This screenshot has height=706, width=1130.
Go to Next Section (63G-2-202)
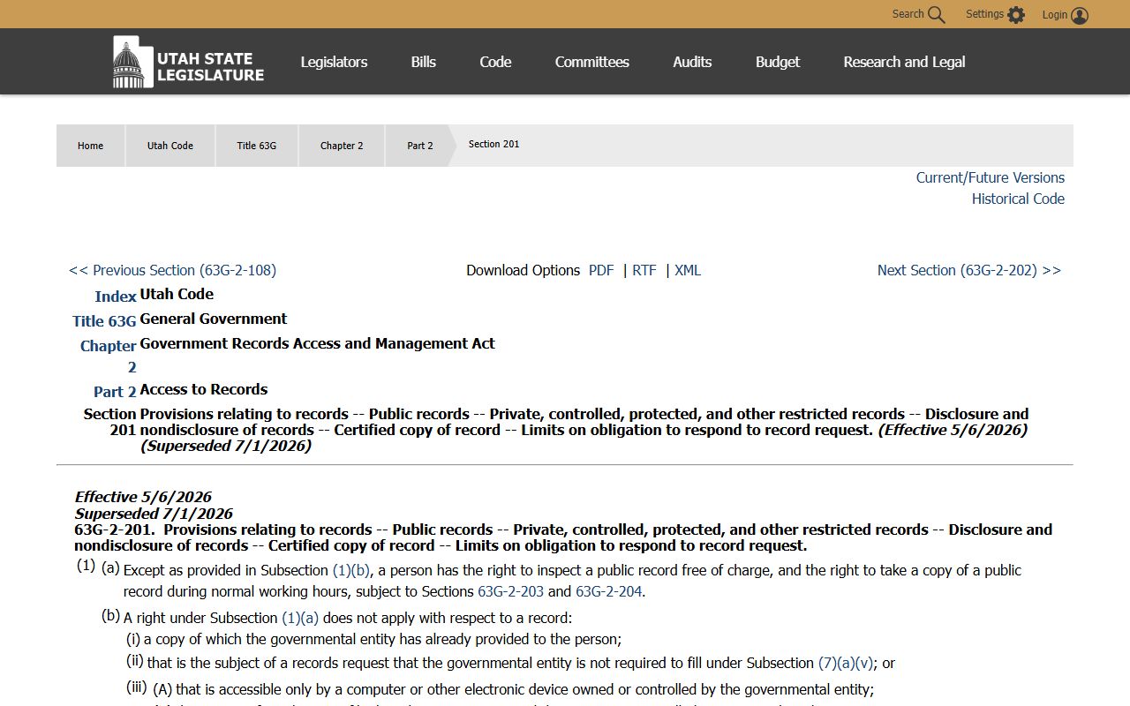[x=969, y=270]
